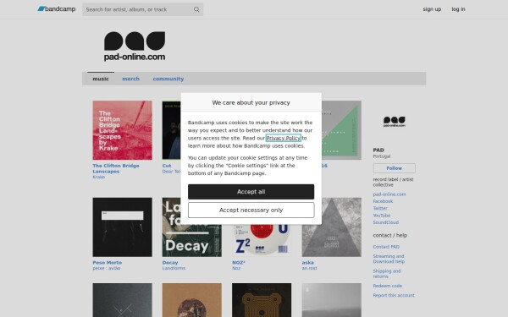Open The Clifton Bridge Landscapes album cover
508x317 pixels.
[122, 130]
